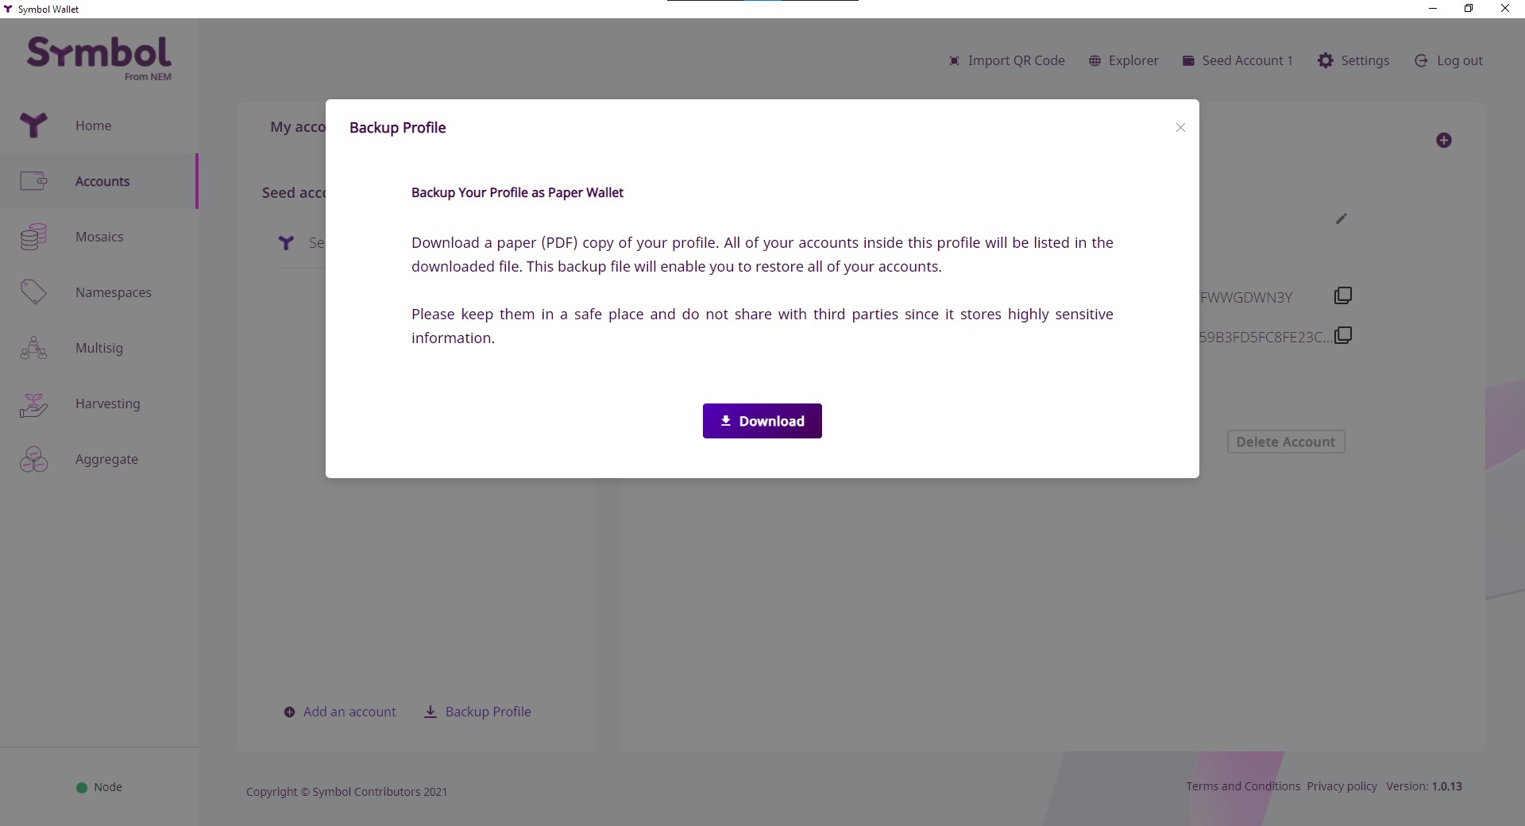Copy the account address ending FWWGDWN3Y
Screen dimensions: 1525x826
[x=1343, y=296]
